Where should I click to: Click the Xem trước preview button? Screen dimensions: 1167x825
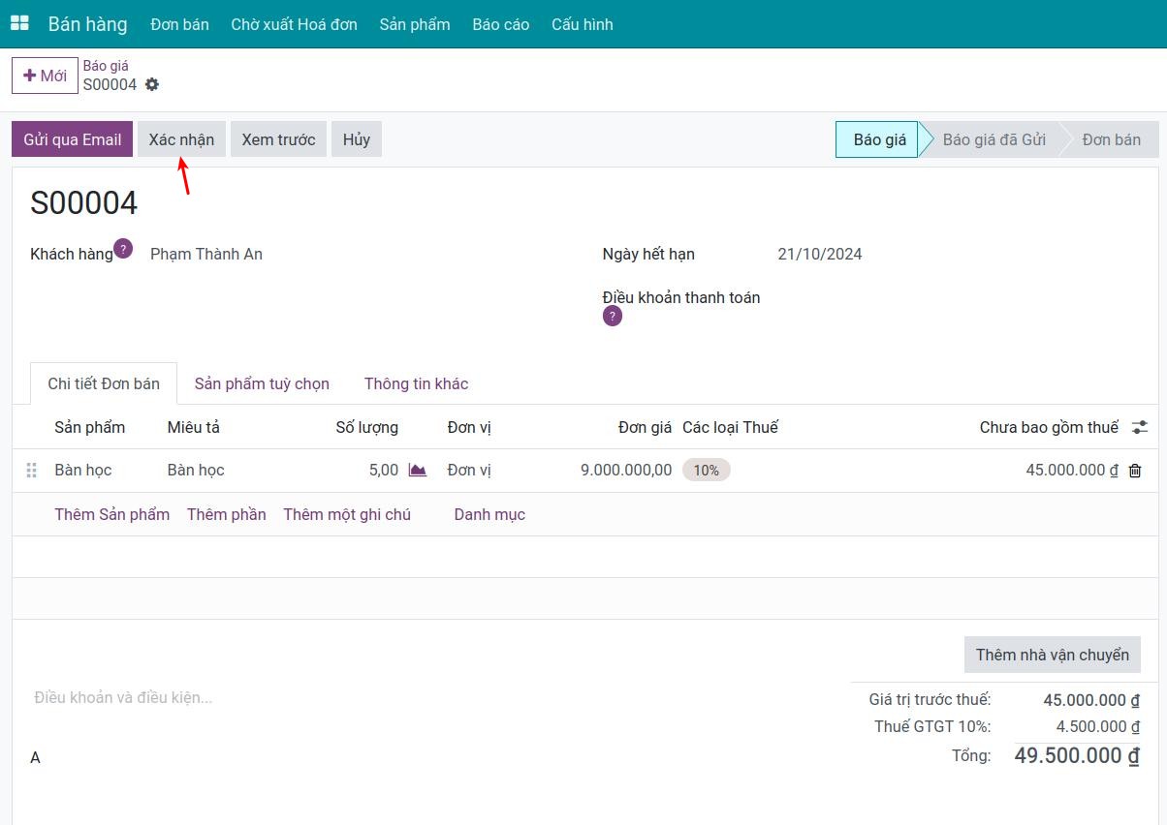click(279, 139)
